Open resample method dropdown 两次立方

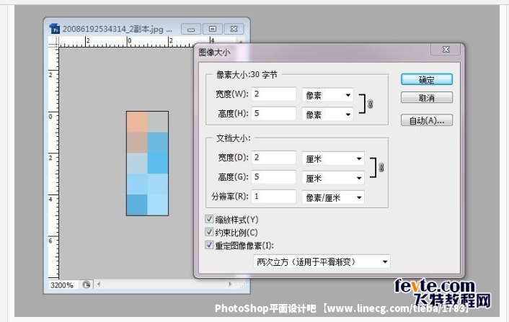coord(322,261)
